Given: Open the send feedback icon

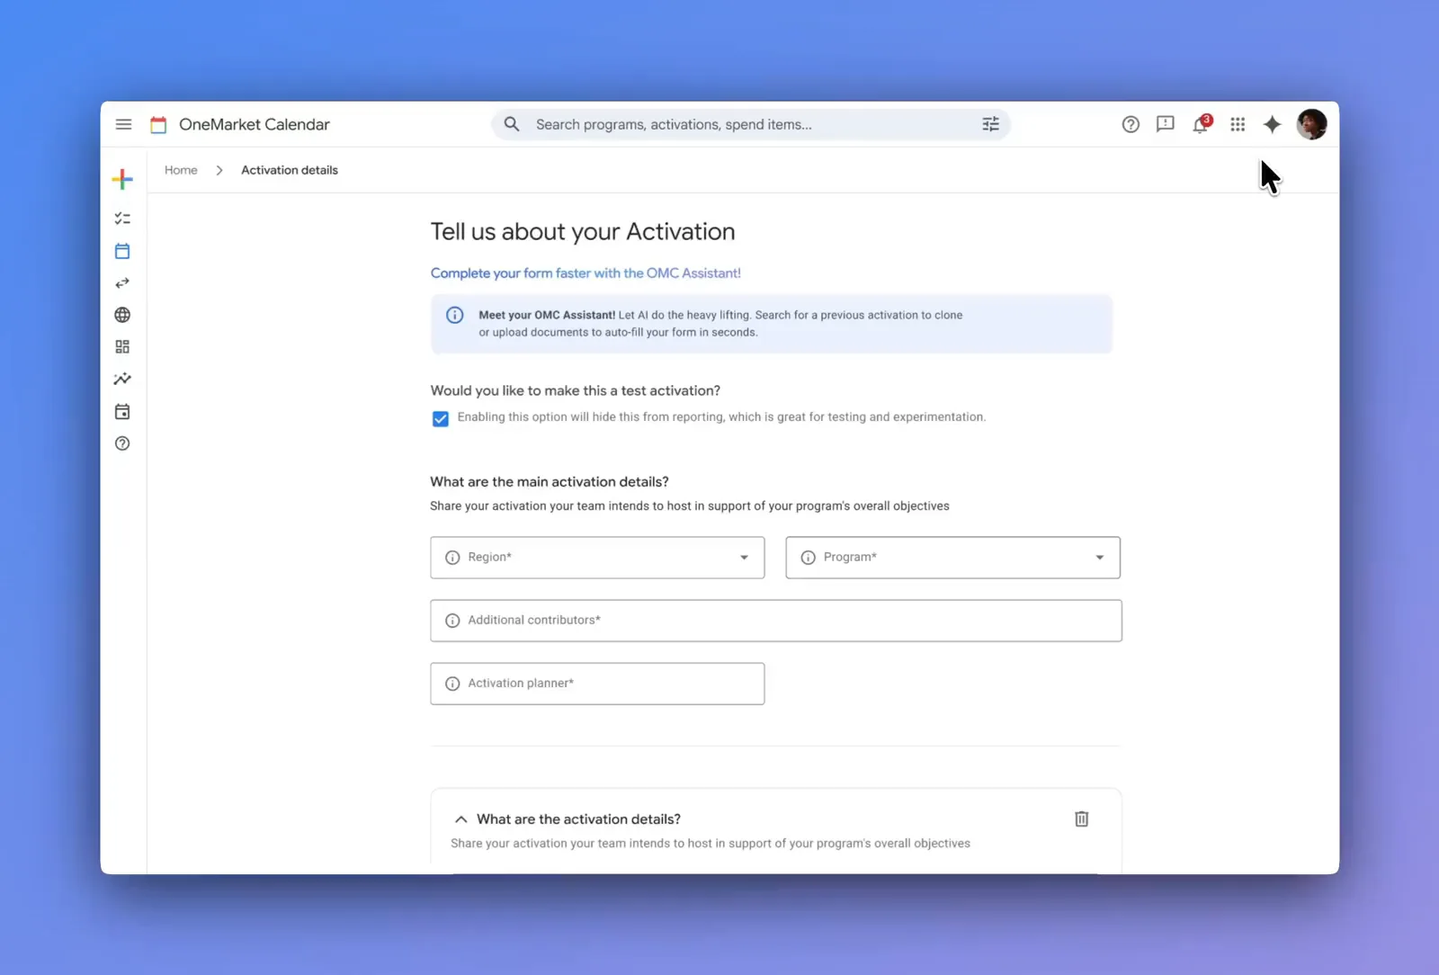Looking at the screenshot, I should pyautogui.click(x=1166, y=124).
